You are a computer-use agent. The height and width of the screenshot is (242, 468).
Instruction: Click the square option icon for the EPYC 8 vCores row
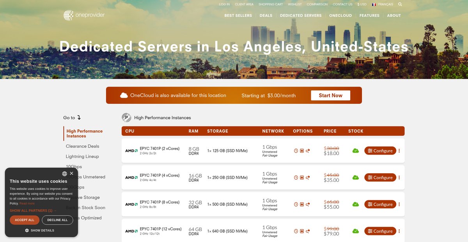[302, 204]
